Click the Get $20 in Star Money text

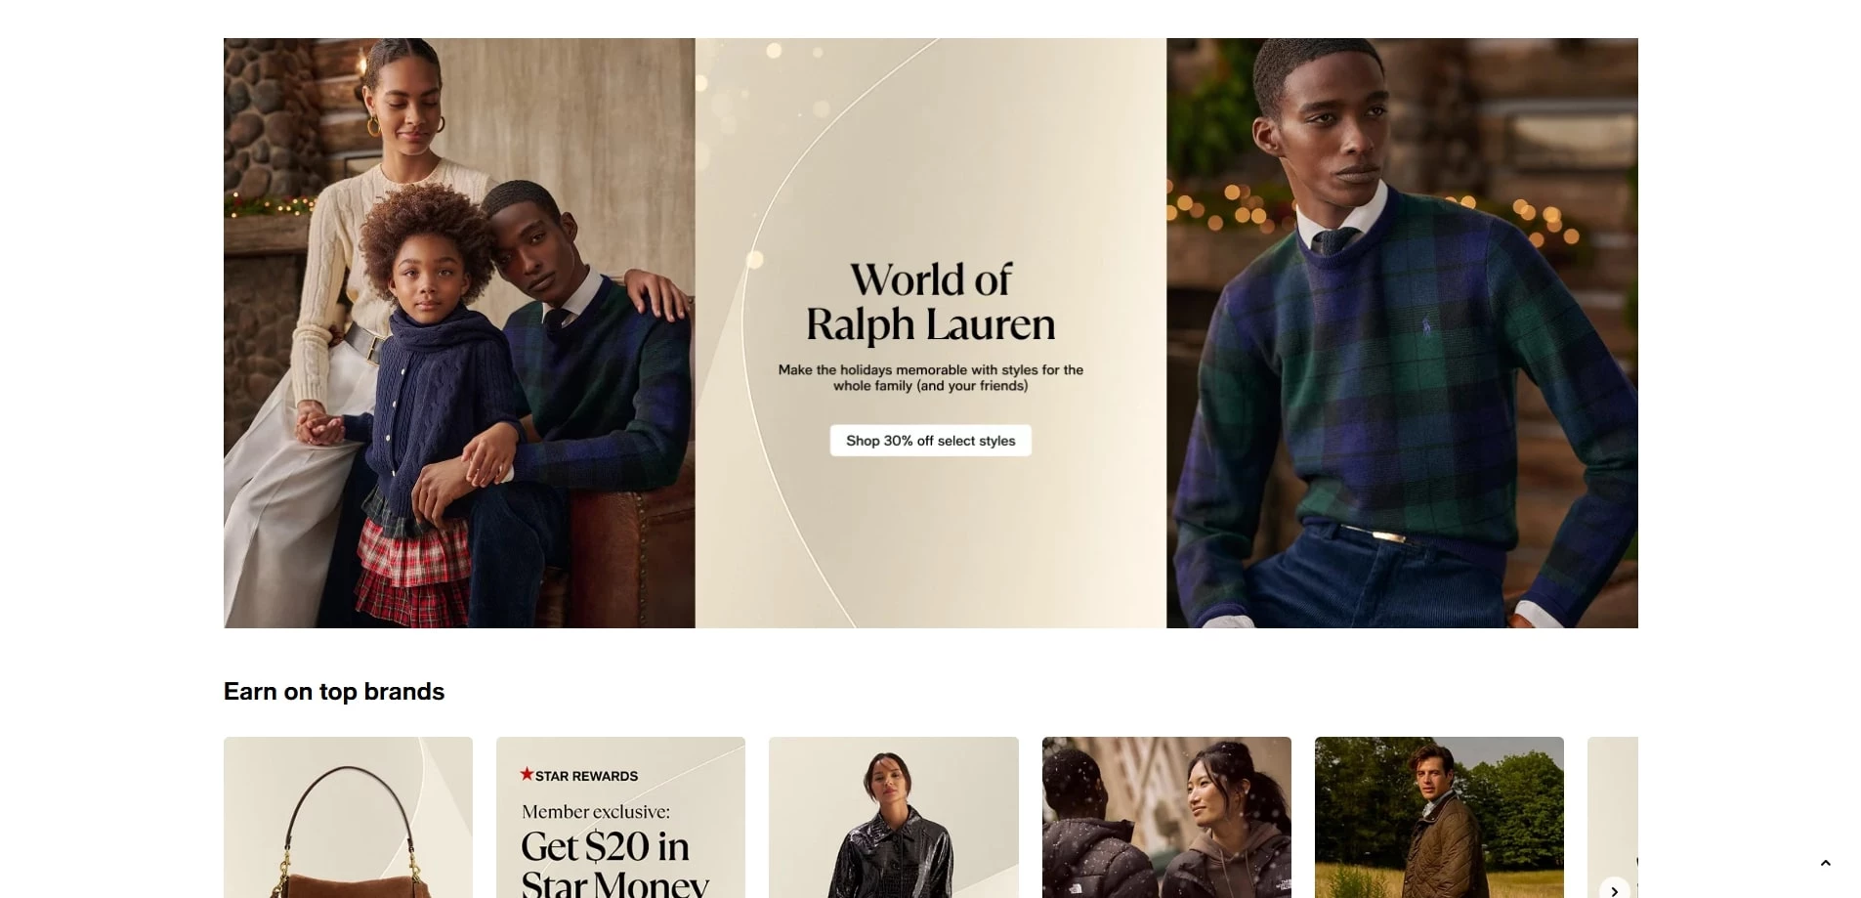(614, 864)
